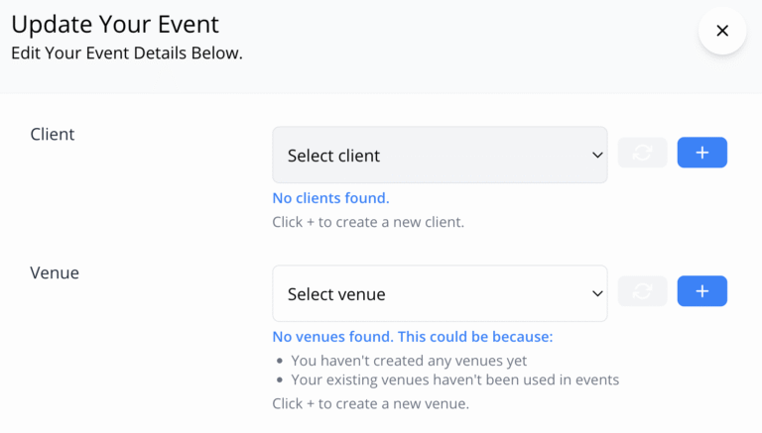The height and width of the screenshot is (433, 762).
Task: Open the Select venue dropdown
Action: pos(440,293)
